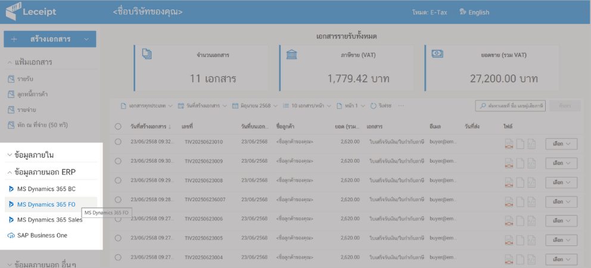The height and width of the screenshot is (268, 591).
Task: Open the XML file of TIV20250623010
Action: click(531, 144)
